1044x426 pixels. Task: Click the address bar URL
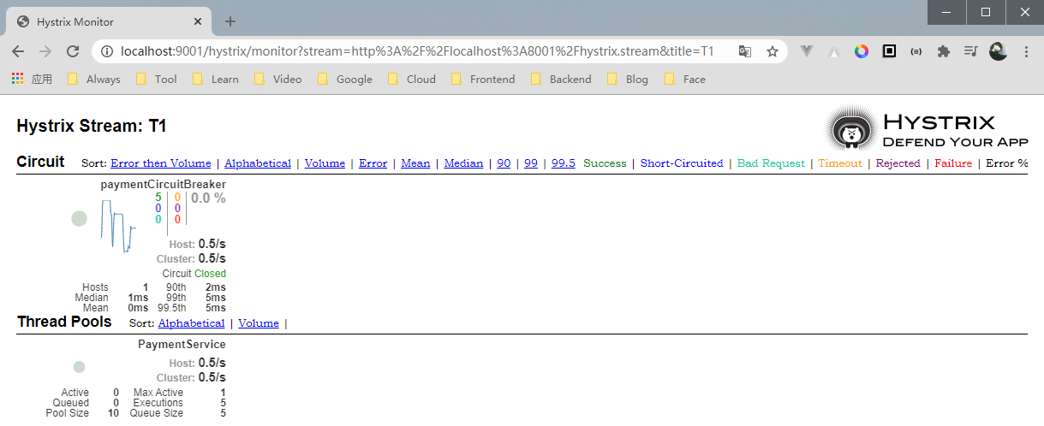417,51
